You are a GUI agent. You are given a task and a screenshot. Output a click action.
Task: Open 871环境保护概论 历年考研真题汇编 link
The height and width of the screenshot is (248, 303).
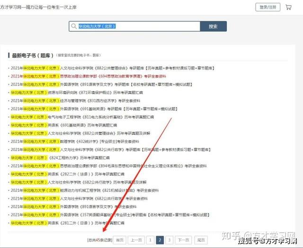[x=77, y=92]
